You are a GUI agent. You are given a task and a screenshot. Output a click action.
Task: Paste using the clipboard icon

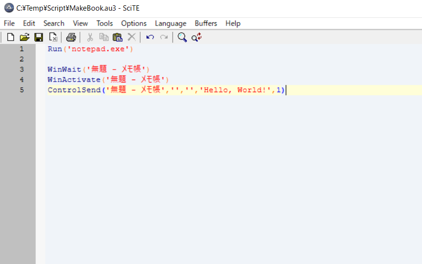117,37
